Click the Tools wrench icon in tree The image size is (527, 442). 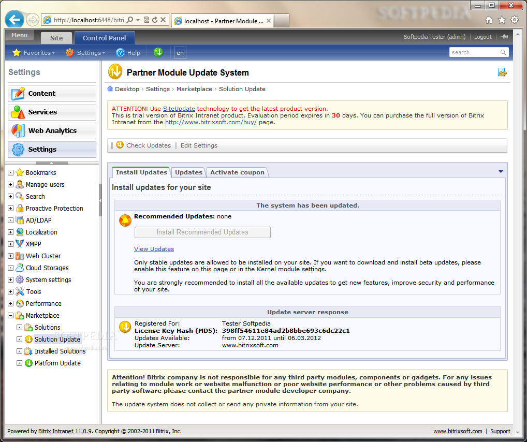[20, 292]
